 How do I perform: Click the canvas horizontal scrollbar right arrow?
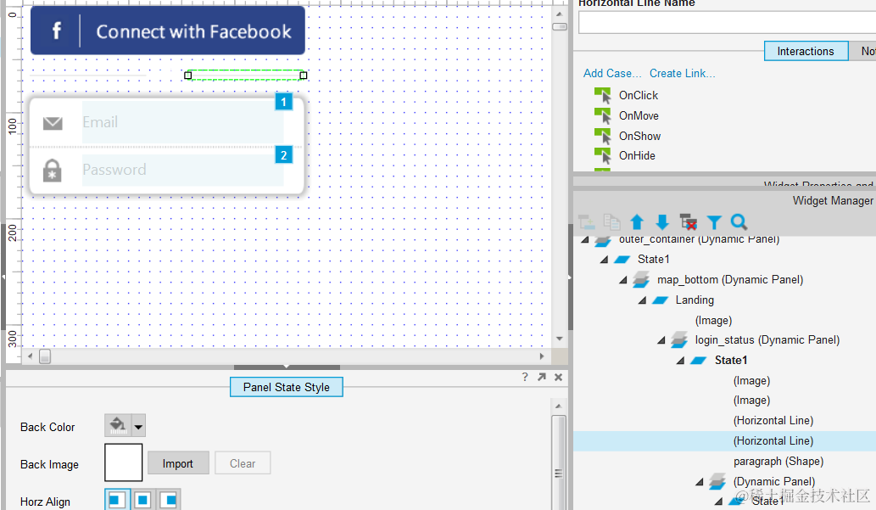(x=541, y=356)
